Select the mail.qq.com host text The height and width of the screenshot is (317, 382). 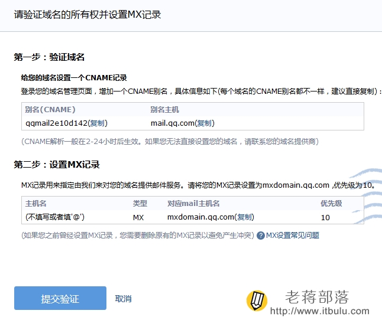[173, 123]
